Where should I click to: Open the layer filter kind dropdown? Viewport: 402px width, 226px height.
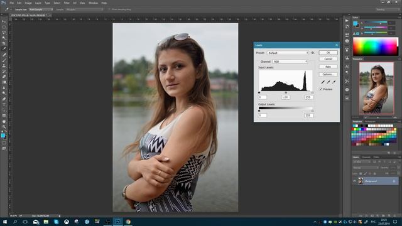[361, 162]
